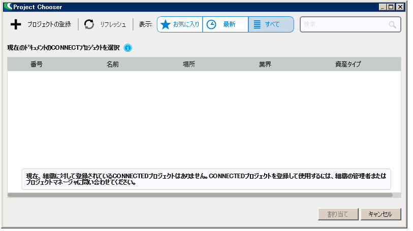Image resolution: width=413 pixels, height=231 pixels.
Task: Open the blue info icon beside heading
Action: pyautogui.click(x=128, y=48)
